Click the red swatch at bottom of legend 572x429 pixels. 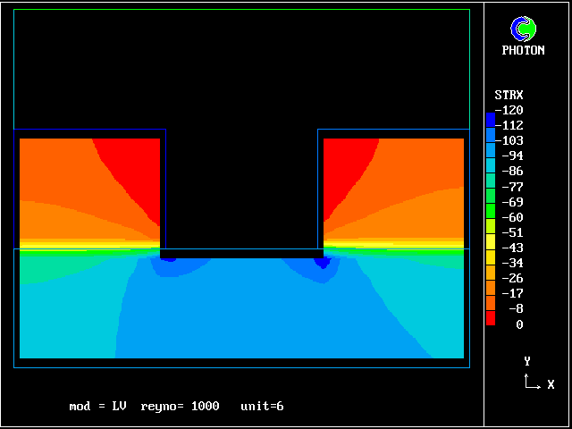[x=490, y=318]
